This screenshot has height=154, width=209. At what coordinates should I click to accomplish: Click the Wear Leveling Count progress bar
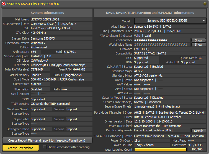pos(160,150)
